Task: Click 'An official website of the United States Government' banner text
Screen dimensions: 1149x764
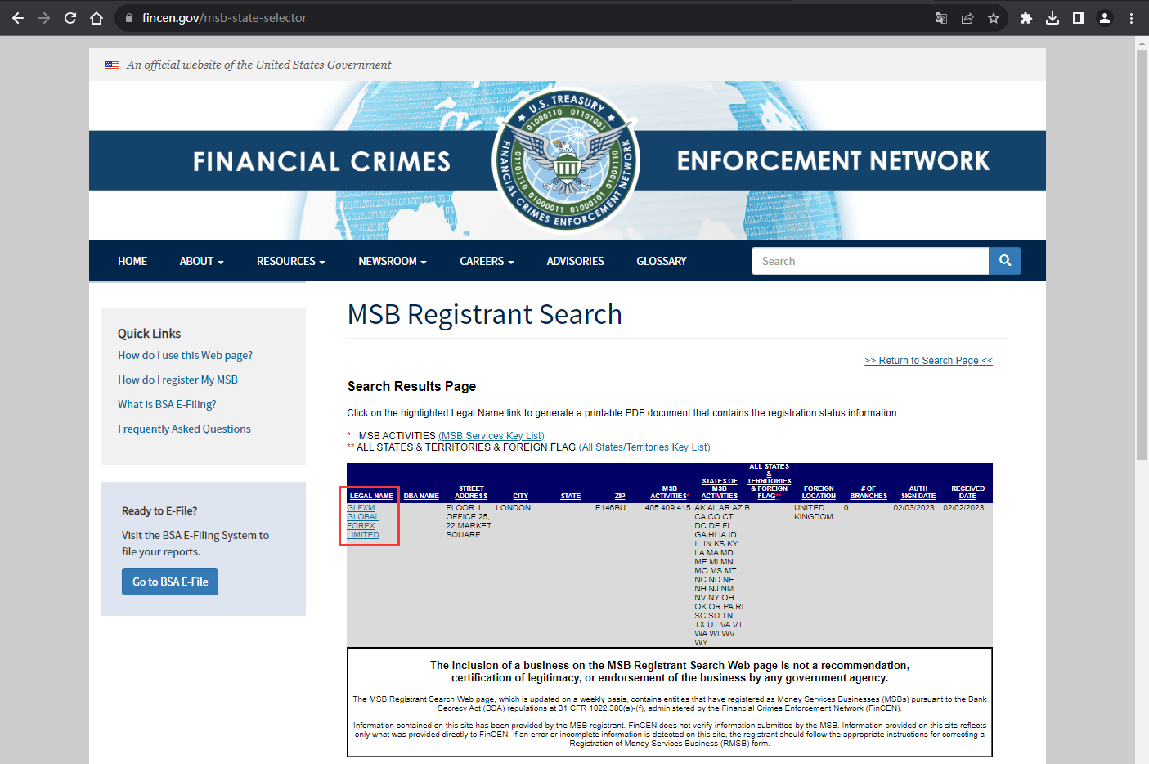Action: (x=258, y=65)
